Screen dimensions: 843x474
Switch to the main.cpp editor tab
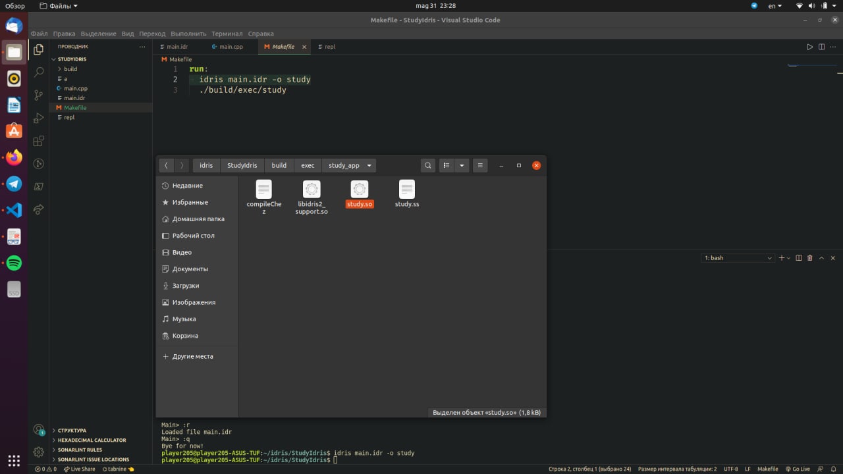tap(231, 47)
